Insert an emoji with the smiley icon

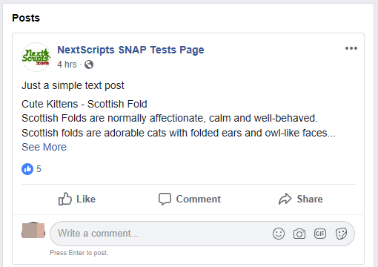click(x=279, y=234)
